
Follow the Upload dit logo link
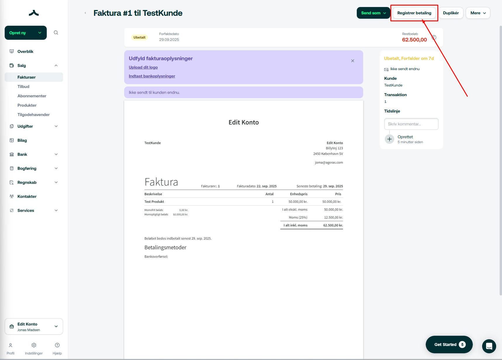pos(143,67)
